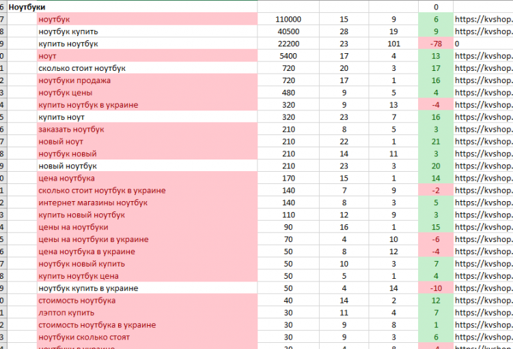This screenshot has width=513, height=349.
Task: Click cell "цена ноутбука в украине"
Action: coord(148,252)
